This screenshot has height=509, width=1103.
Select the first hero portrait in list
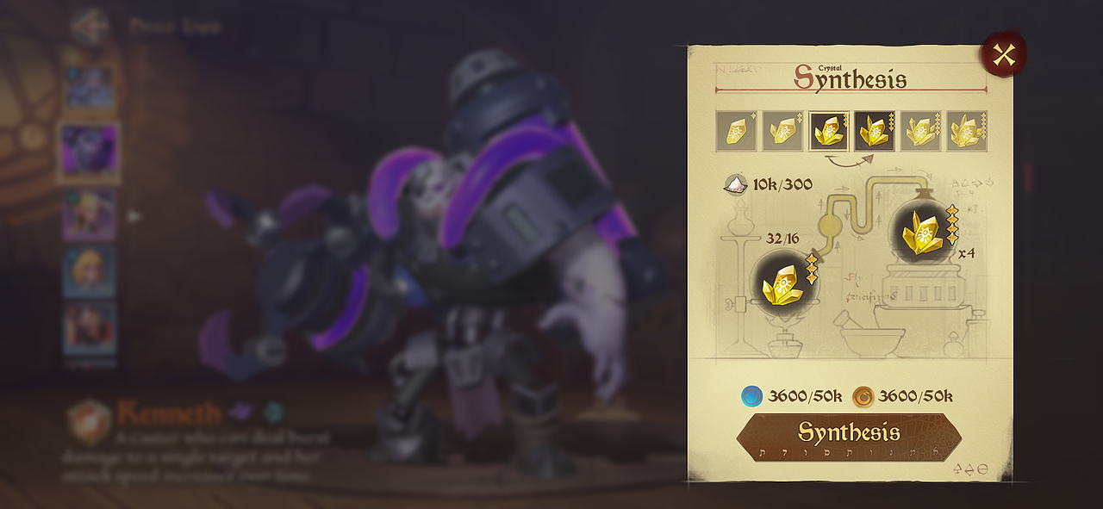tap(90, 88)
